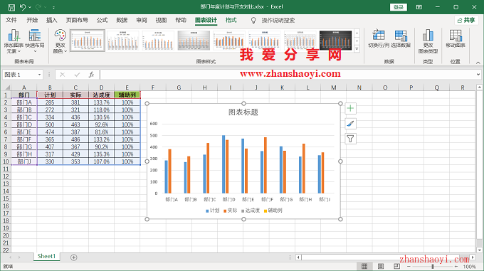Click the 计划 legend entry in chart
The height and width of the screenshot is (271, 484).
tap(212, 211)
